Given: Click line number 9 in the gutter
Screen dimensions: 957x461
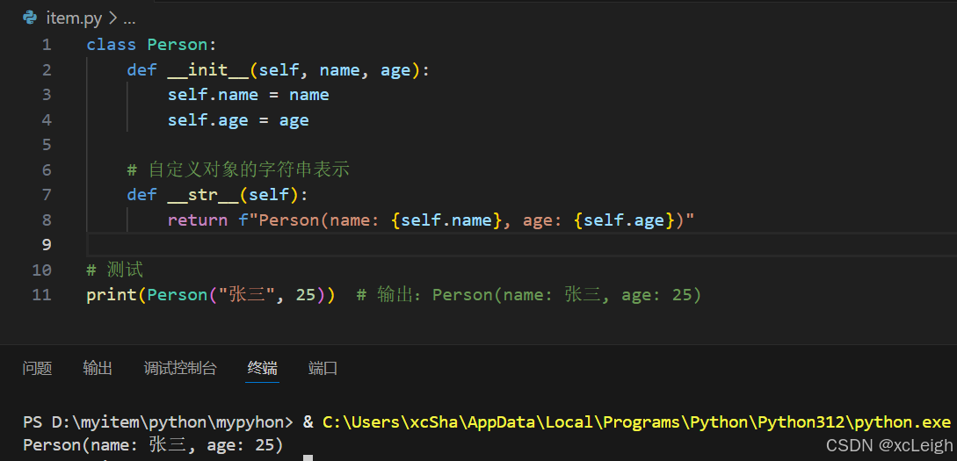Looking at the screenshot, I should (x=47, y=244).
